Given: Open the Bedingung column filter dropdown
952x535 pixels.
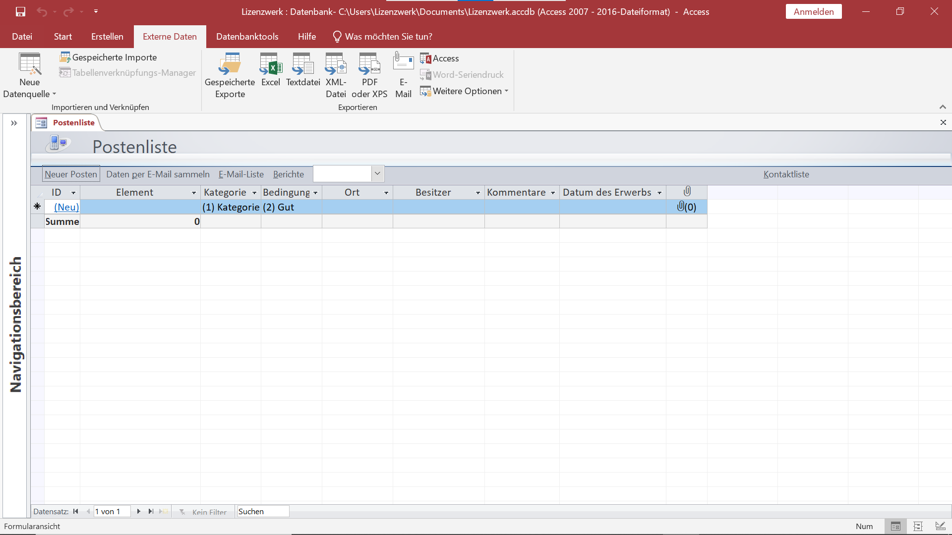Looking at the screenshot, I should click(315, 193).
